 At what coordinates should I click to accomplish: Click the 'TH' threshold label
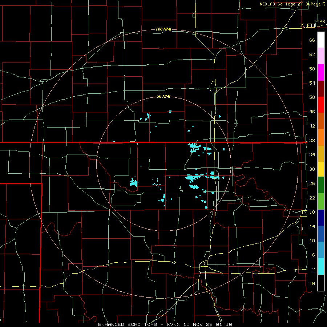[312, 284]
